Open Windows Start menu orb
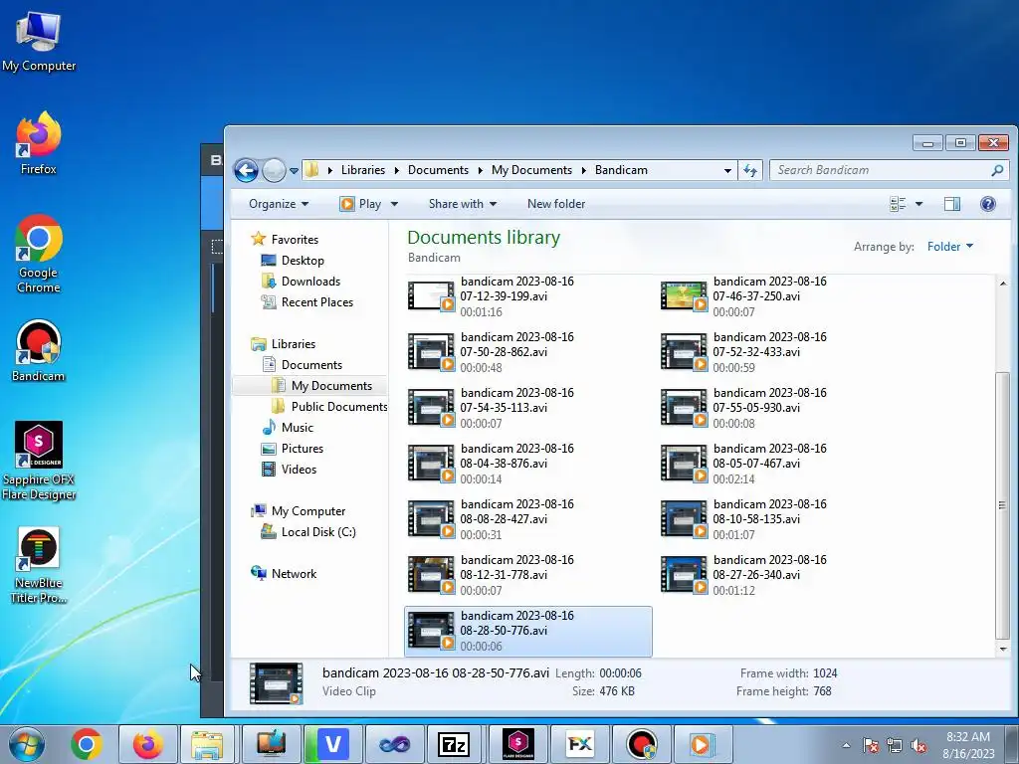Screen dimensions: 1019x764 26,744
